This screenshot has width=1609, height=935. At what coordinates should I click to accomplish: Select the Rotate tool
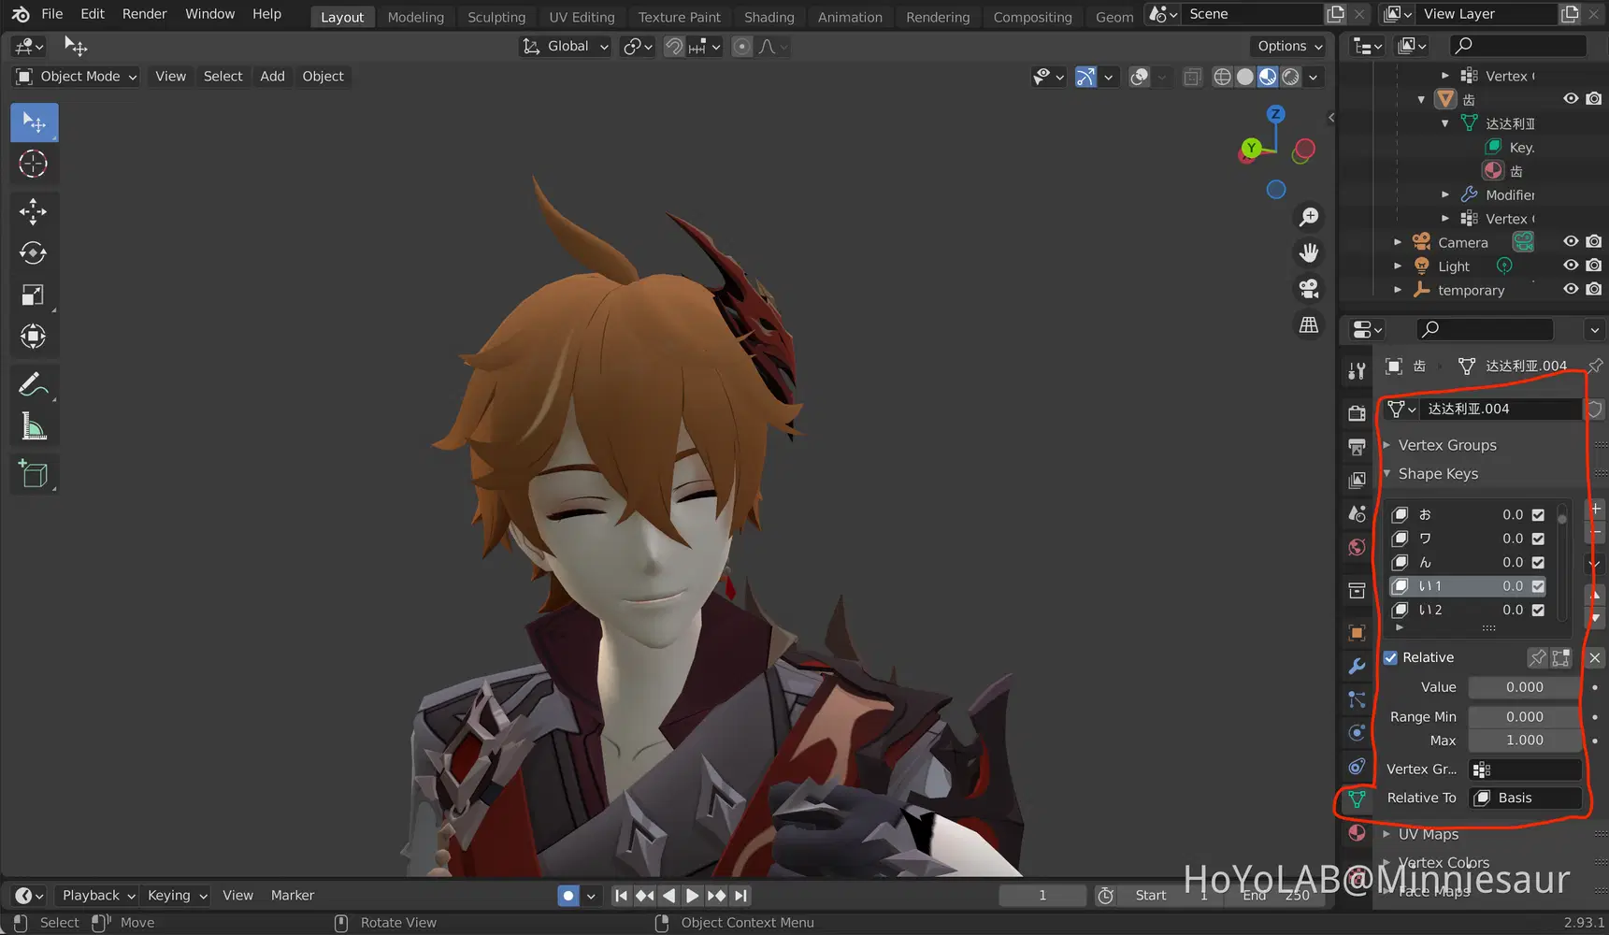coord(34,253)
